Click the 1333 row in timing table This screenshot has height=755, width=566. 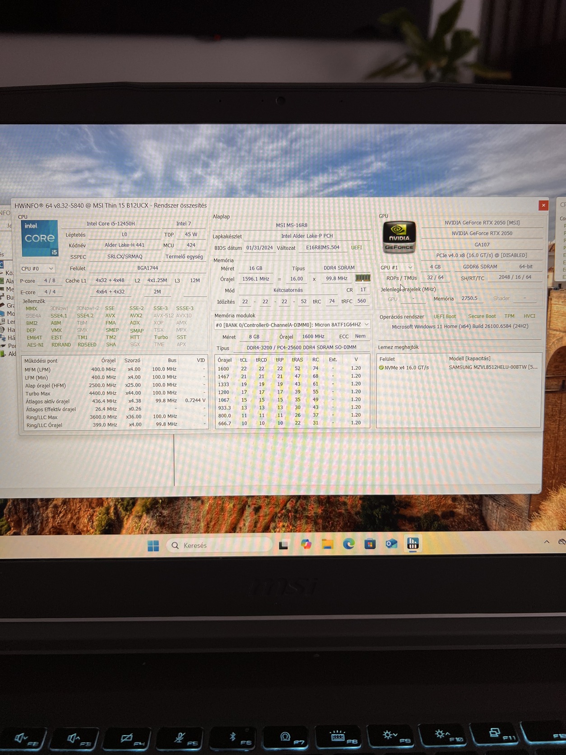coord(292,384)
